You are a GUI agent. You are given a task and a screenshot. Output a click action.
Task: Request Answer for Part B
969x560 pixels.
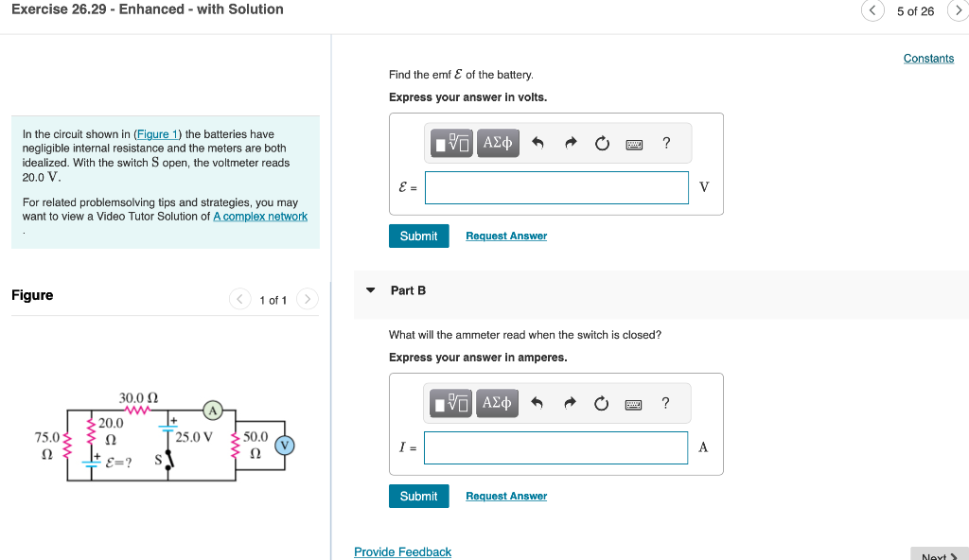(x=506, y=496)
